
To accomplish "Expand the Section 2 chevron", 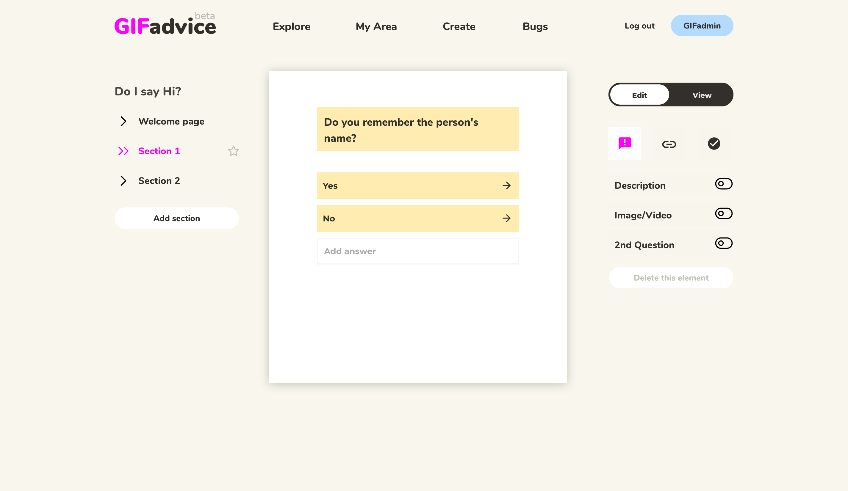I will 123,181.
